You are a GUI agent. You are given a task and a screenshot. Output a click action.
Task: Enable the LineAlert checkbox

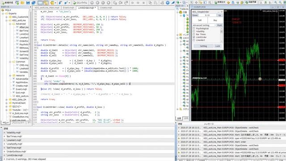[194, 40]
